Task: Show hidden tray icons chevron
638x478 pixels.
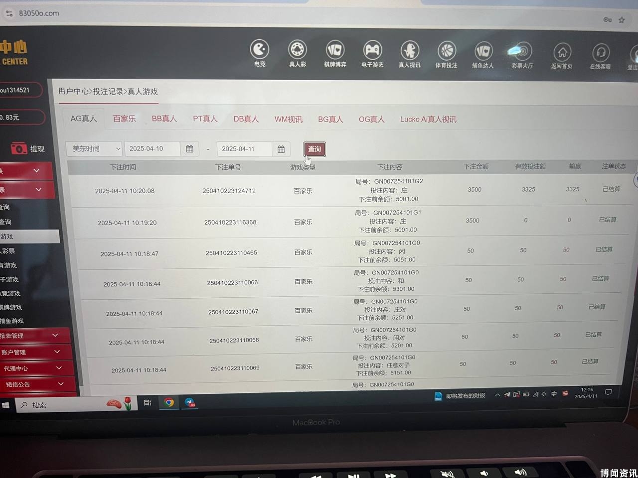Action: (x=497, y=395)
